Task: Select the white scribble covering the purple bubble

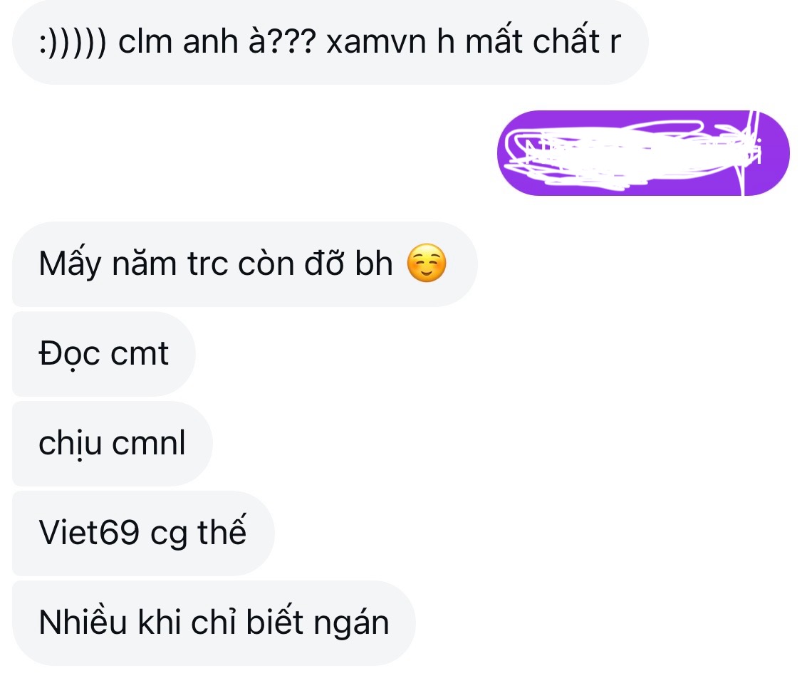Action: 633,153
